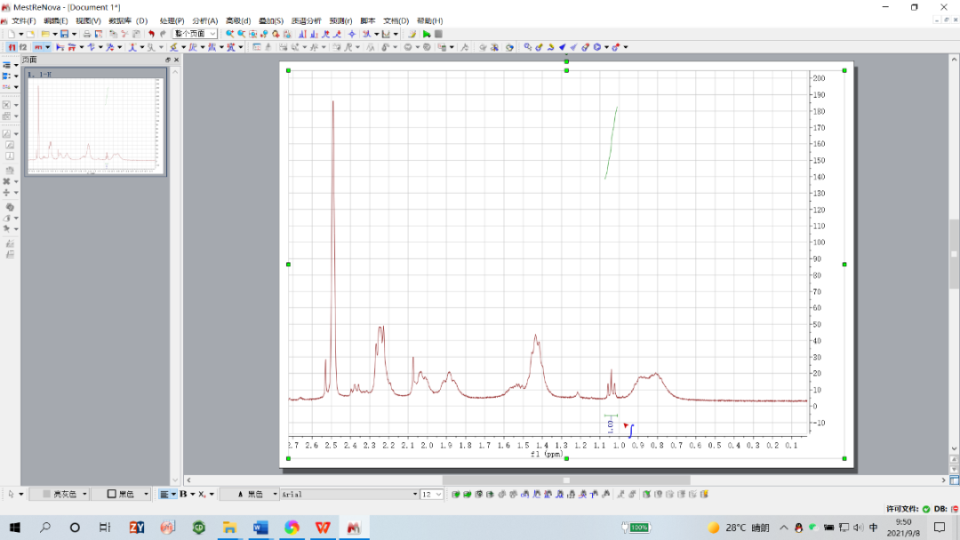Screen dimensions: 960x540
Task: Click the Zoom In magnifier icon
Action: point(229,35)
